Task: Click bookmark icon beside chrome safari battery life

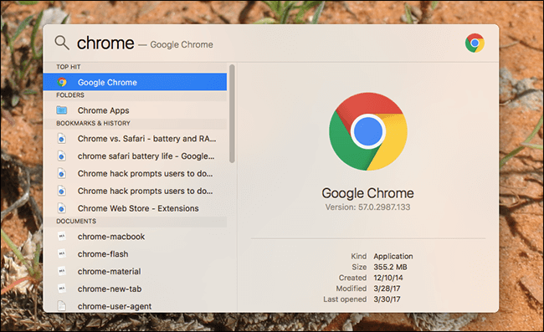Action: [62, 156]
